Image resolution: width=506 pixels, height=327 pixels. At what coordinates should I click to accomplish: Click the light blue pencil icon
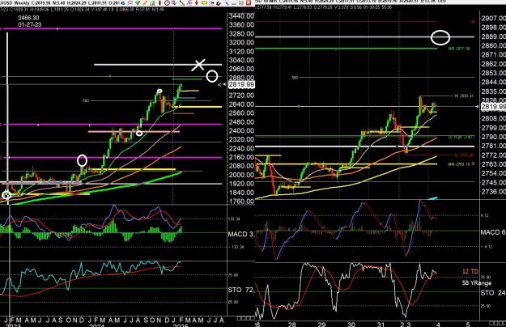pos(227,3)
